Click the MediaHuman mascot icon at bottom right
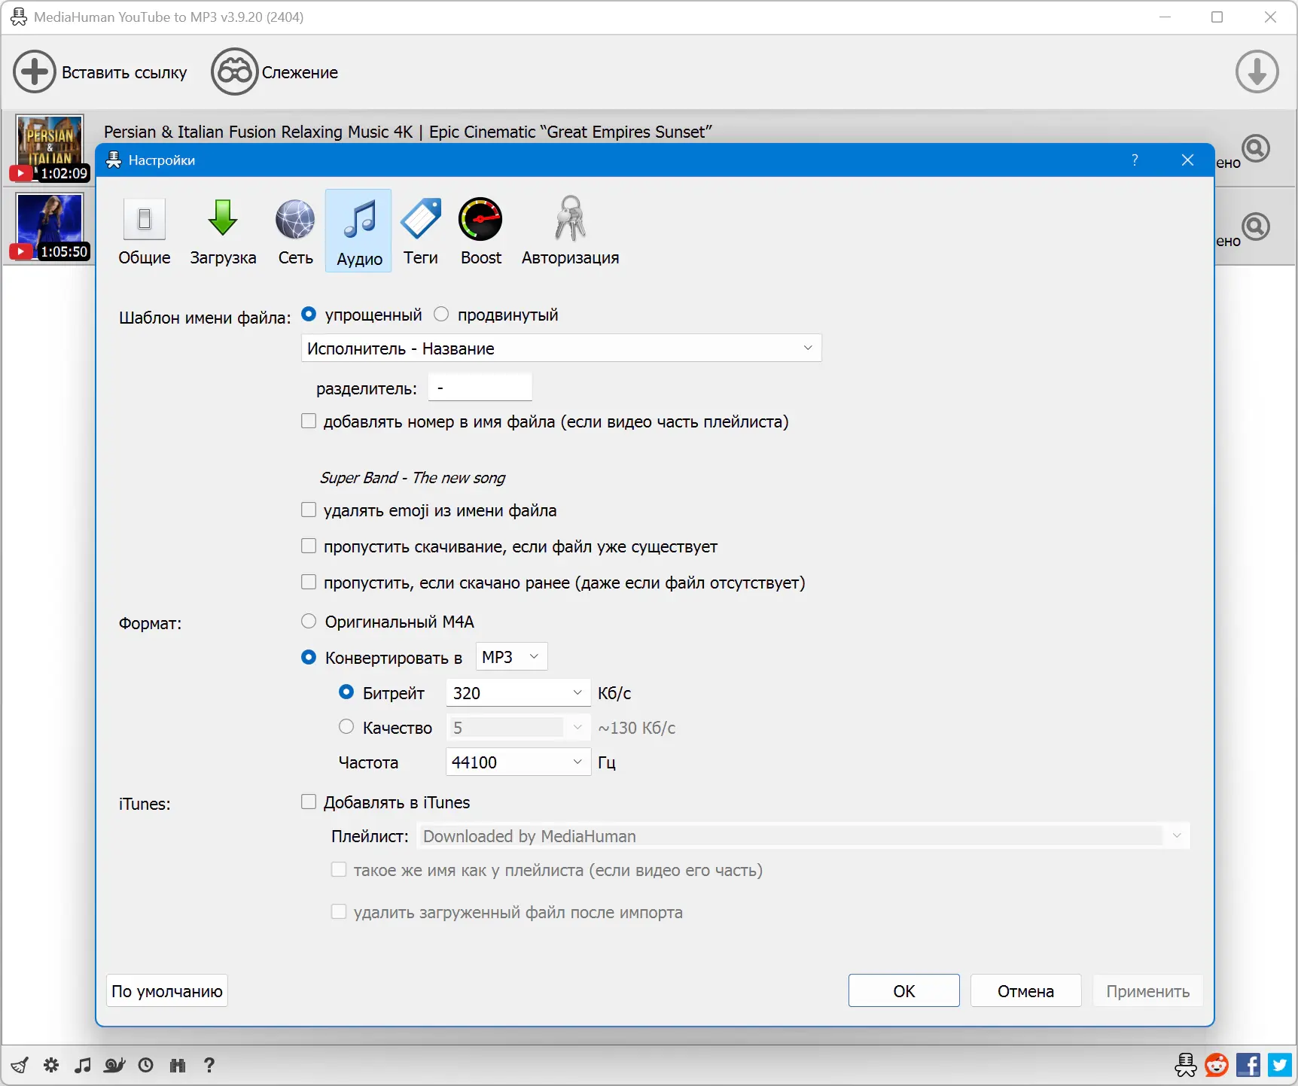This screenshot has width=1298, height=1086. click(1186, 1065)
